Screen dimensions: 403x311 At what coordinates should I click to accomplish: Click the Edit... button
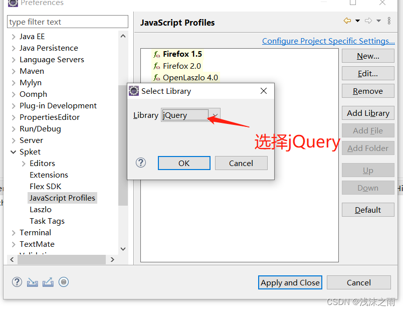click(x=368, y=74)
